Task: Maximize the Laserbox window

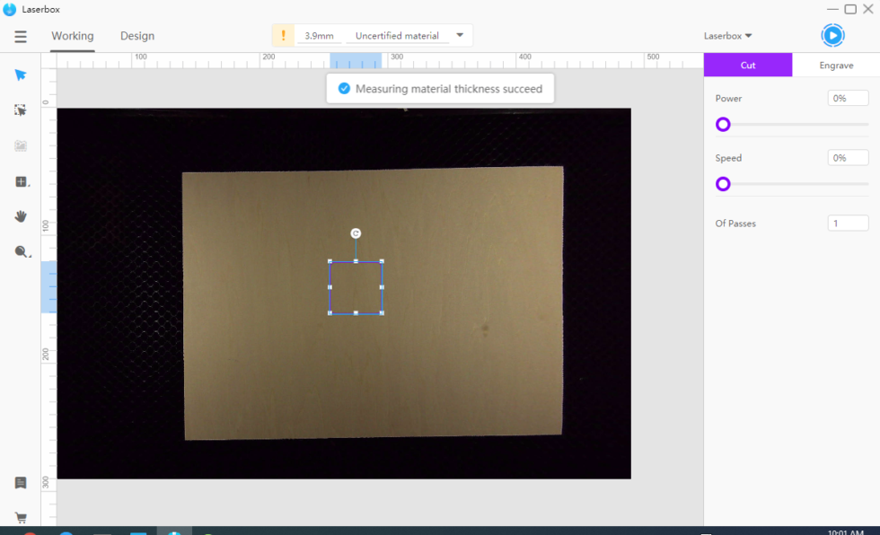Action: click(x=851, y=9)
